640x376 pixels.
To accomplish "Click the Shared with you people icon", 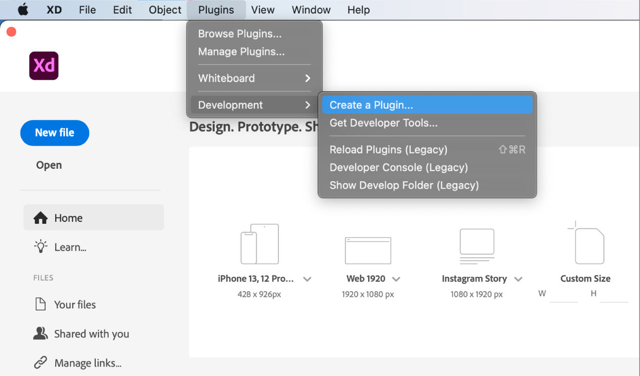I will pos(40,333).
